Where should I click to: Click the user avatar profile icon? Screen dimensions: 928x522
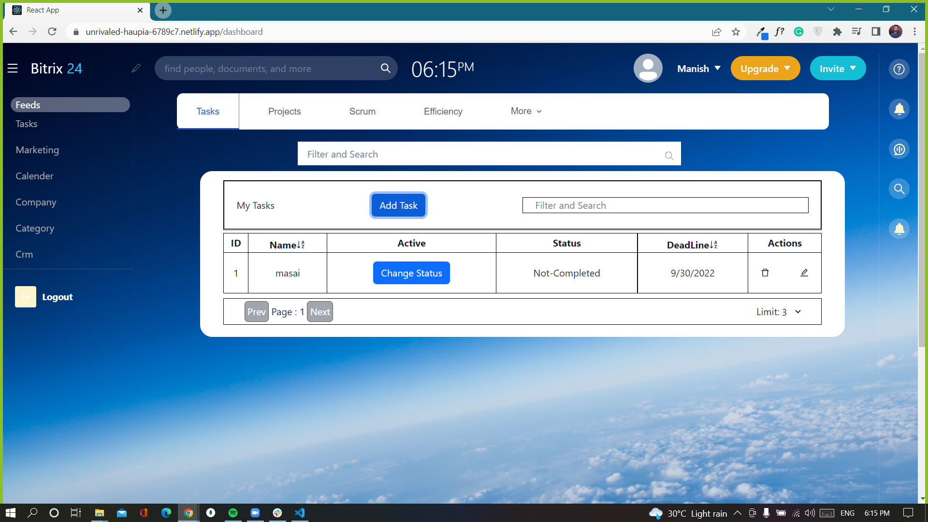click(x=648, y=68)
